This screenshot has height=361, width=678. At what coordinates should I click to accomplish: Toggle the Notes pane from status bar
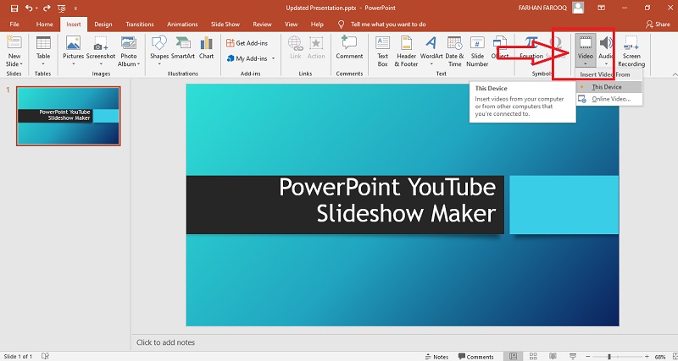[x=436, y=357]
